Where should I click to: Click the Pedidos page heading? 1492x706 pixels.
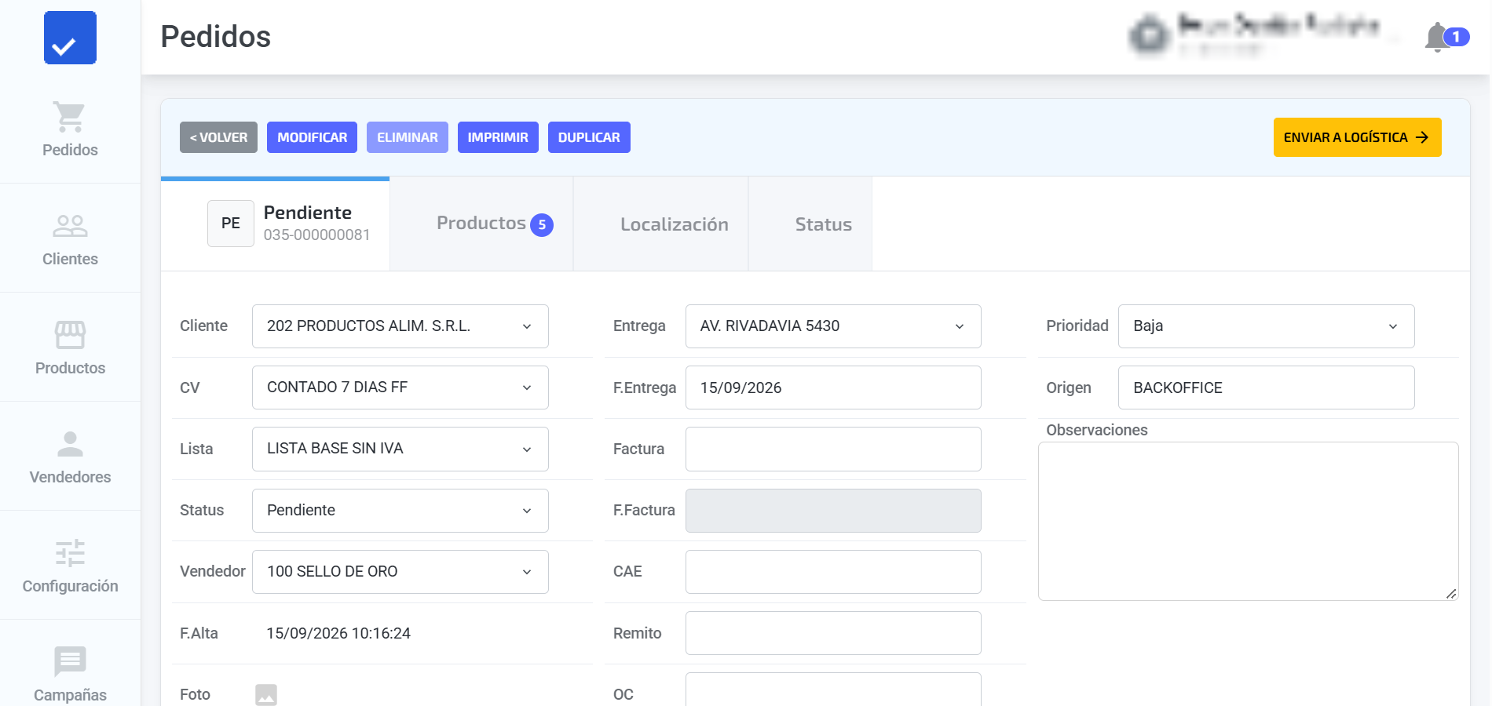(x=216, y=37)
